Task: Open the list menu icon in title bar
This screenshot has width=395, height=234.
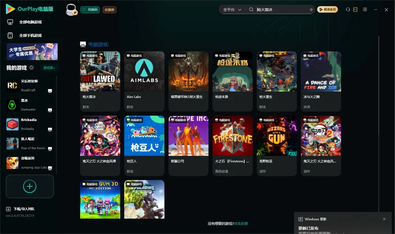Action: (365, 9)
